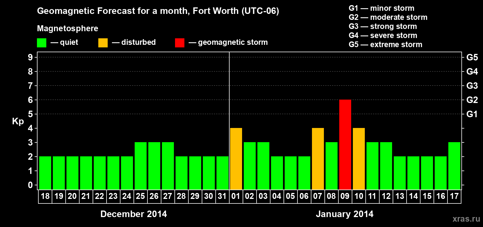Viewport: 483px width, 227px height.
Task: Click the 'January 2014' month label
Action: (345, 214)
